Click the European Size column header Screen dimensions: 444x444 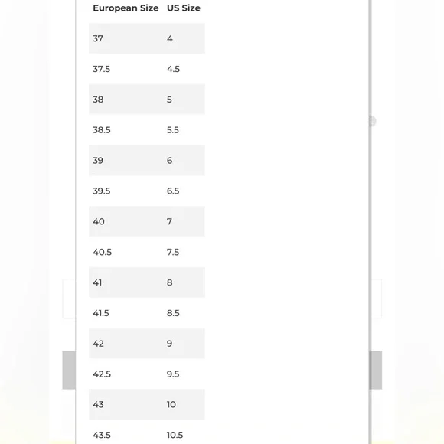click(x=126, y=8)
